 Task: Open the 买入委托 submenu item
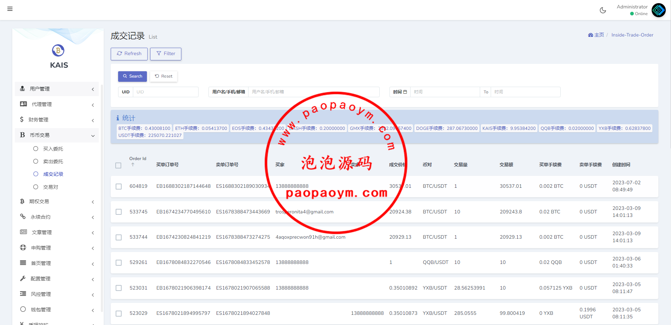click(53, 149)
